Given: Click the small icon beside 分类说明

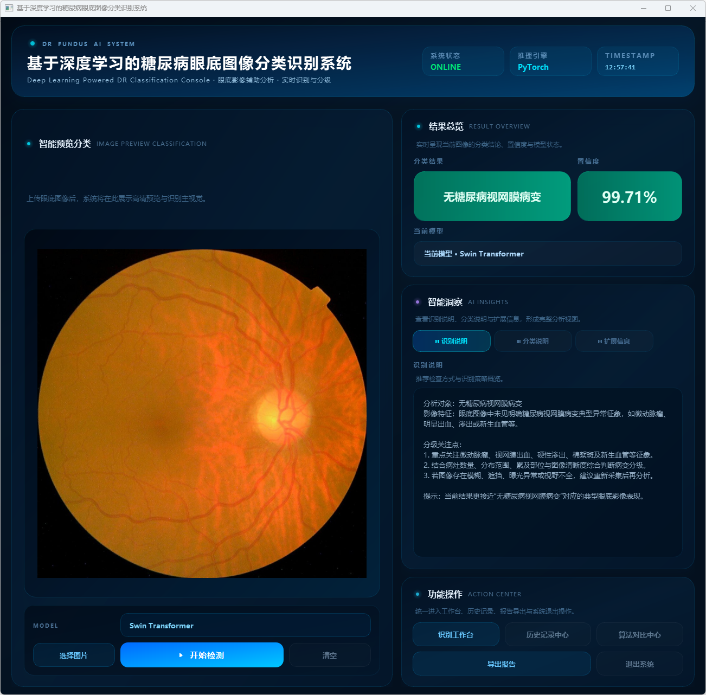Looking at the screenshot, I should point(518,342).
